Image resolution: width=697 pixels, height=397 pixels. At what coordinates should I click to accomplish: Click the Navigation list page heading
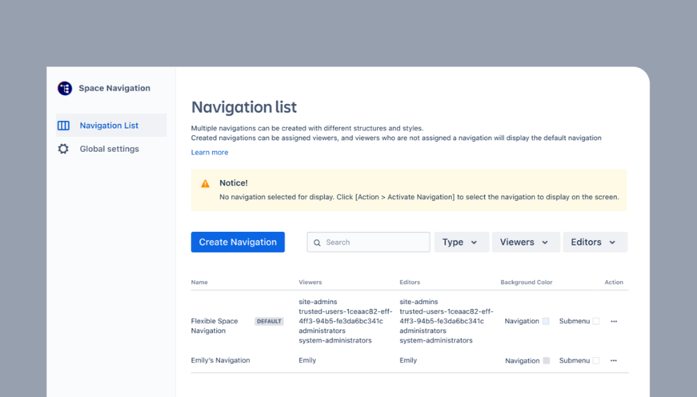point(244,107)
